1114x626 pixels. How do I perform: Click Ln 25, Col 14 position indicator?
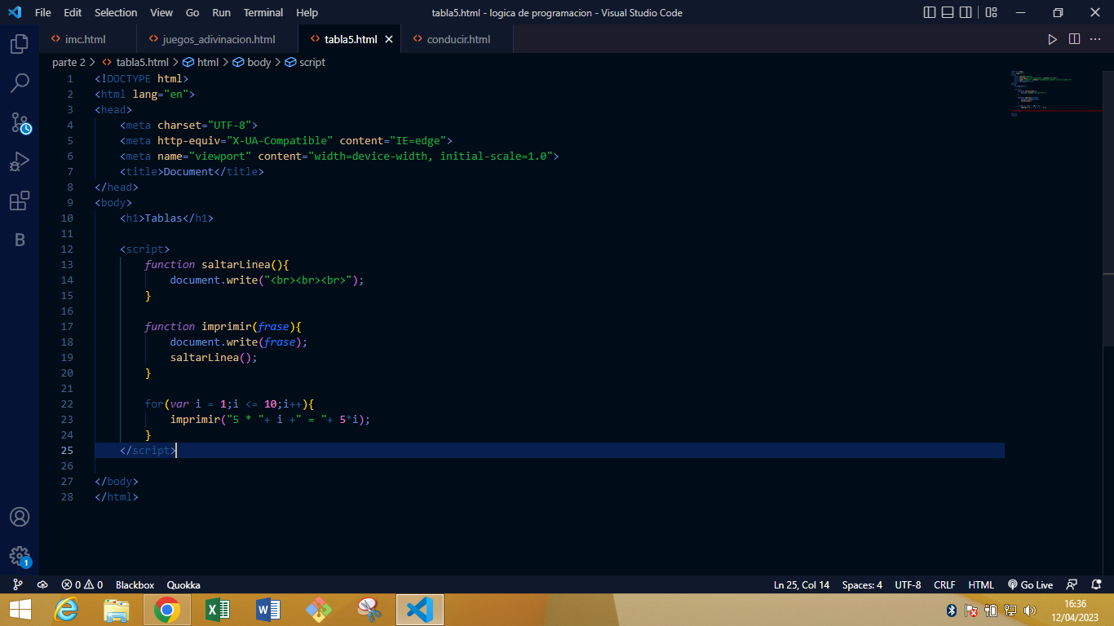pos(802,584)
